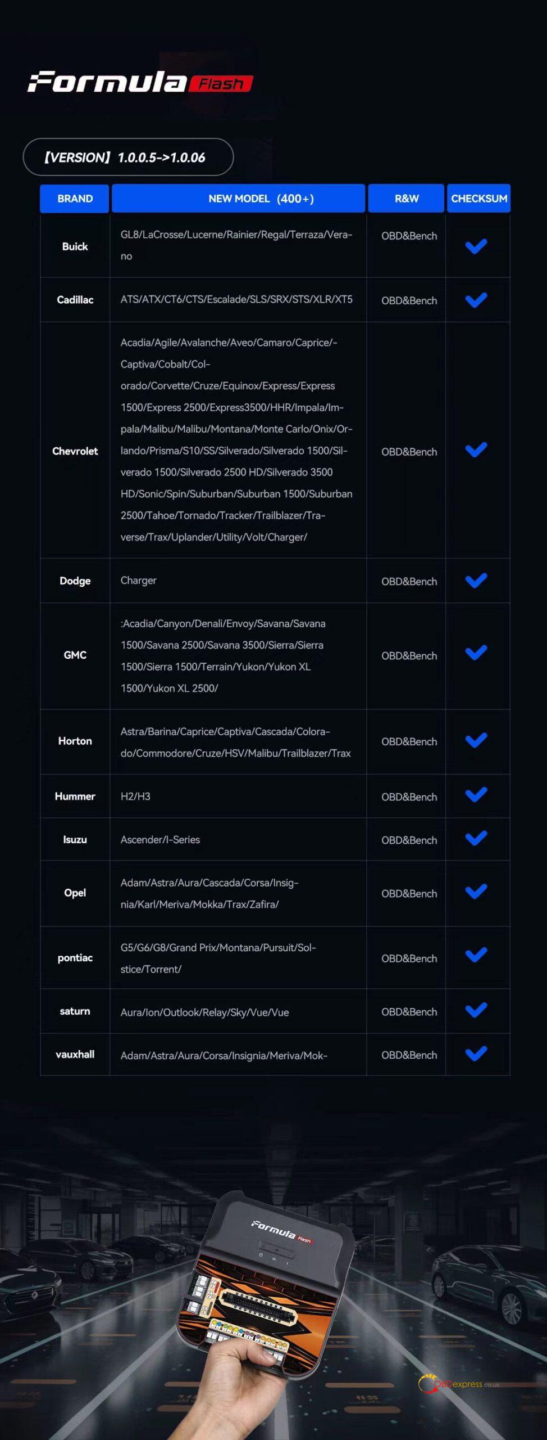This screenshot has height=1440, width=547.
Task: Click the Dodge row checksum checkmark
Action: coord(476,580)
